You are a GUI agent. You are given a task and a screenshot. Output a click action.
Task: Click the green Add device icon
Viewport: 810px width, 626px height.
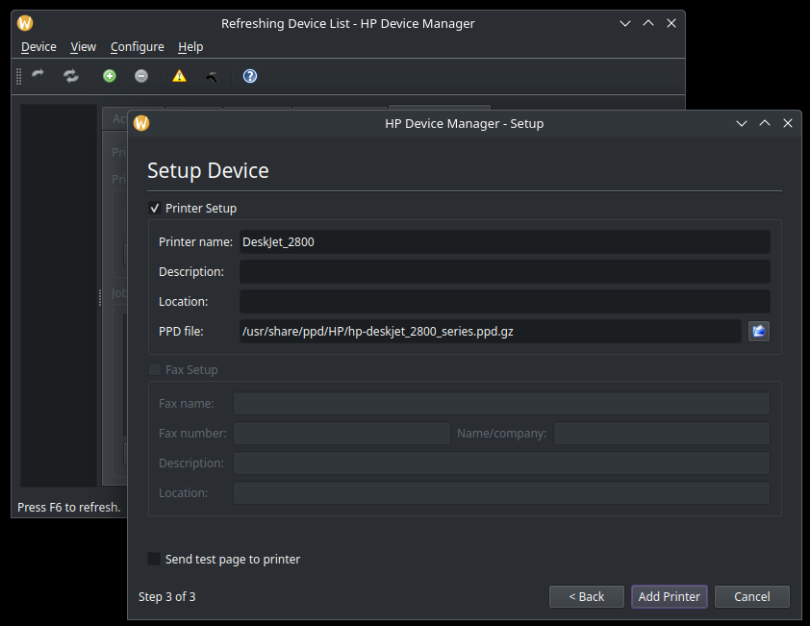[110, 76]
